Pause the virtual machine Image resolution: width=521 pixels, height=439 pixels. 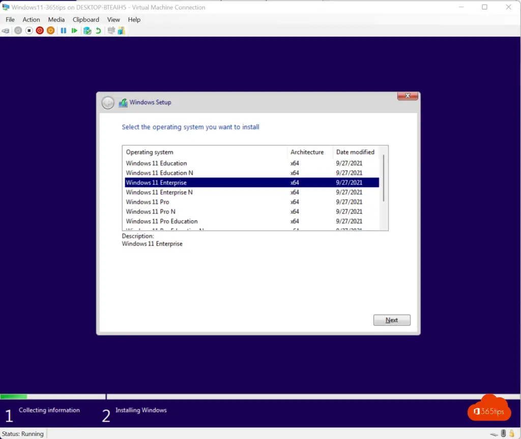[64, 31]
